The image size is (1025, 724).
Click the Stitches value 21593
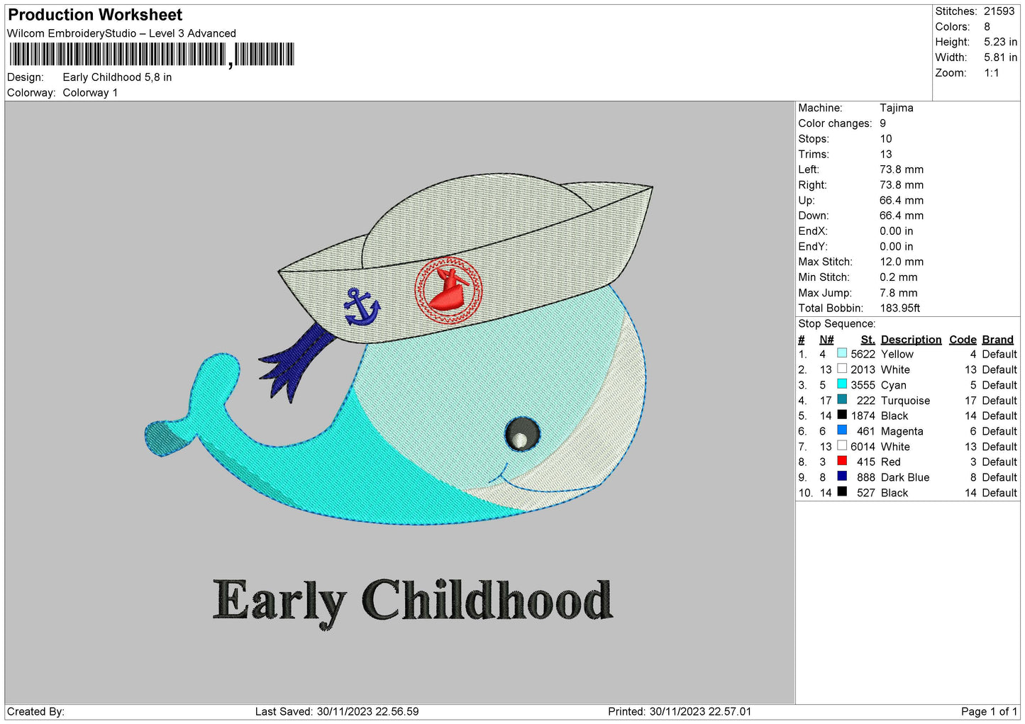point(999,11)
